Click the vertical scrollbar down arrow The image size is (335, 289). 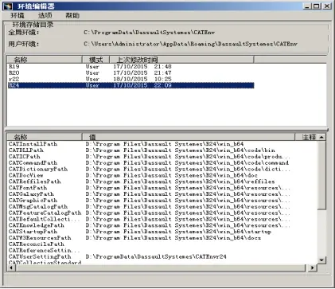(321, 260)
